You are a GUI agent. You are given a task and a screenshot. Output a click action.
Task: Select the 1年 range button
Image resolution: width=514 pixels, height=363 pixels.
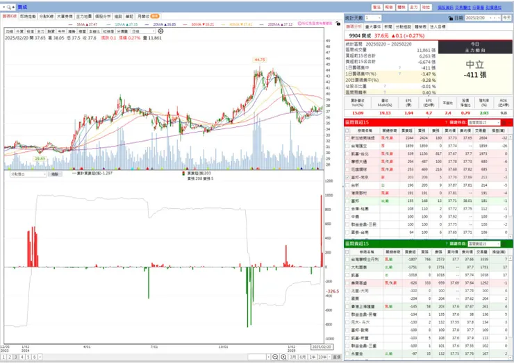[x=313, y=357]
